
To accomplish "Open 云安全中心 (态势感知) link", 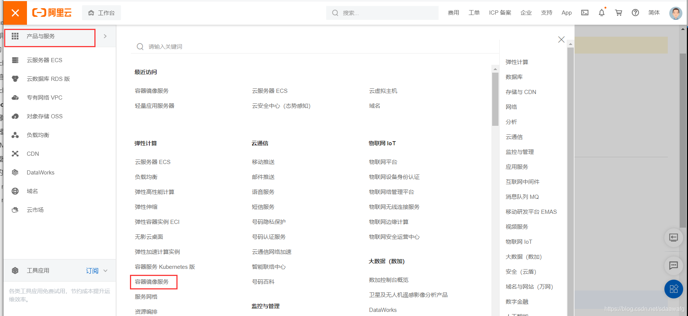I will 281,106.
